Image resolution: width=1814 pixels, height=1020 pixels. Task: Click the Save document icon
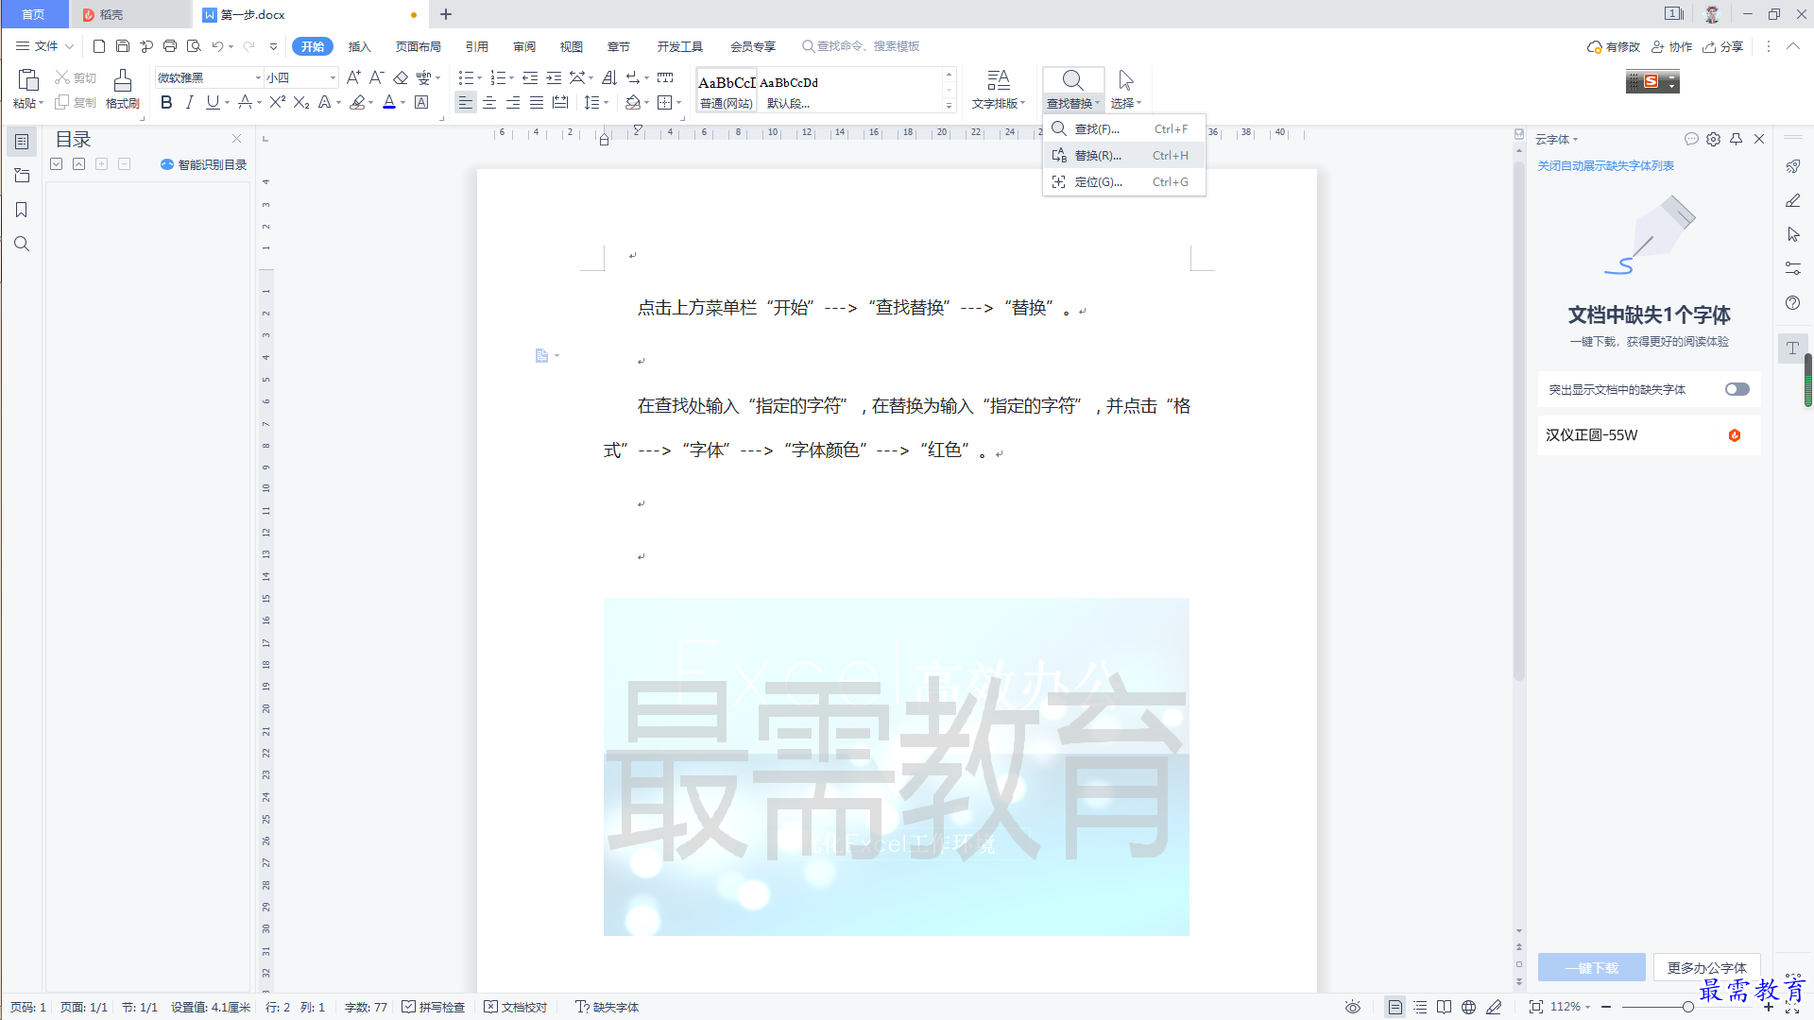pyautogui.click(x=123, y=46)
